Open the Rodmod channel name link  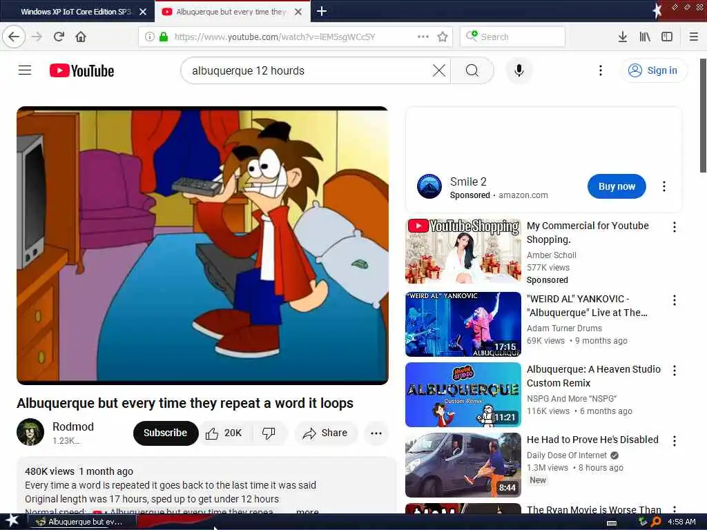coord(73,426)
